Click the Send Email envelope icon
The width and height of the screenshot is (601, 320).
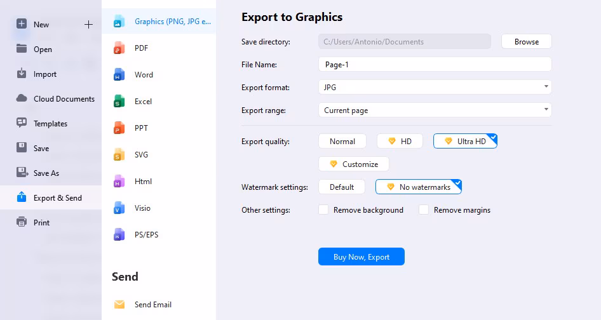[x=119, y=305]
